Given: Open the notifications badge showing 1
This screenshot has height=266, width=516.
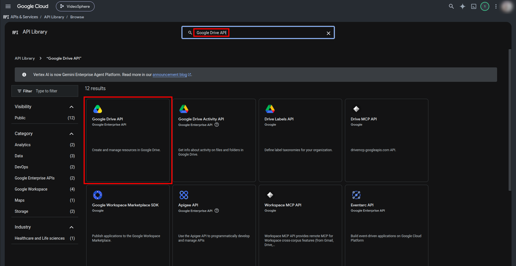Looking at the screenshot, I should coord(485,6).
